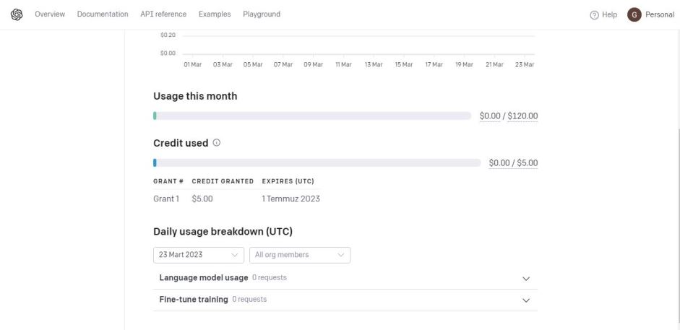The width and height of the screenshot is (680, 330).
Task: Click the EXPIRES (UTC) column header
Action: [288, 181]
